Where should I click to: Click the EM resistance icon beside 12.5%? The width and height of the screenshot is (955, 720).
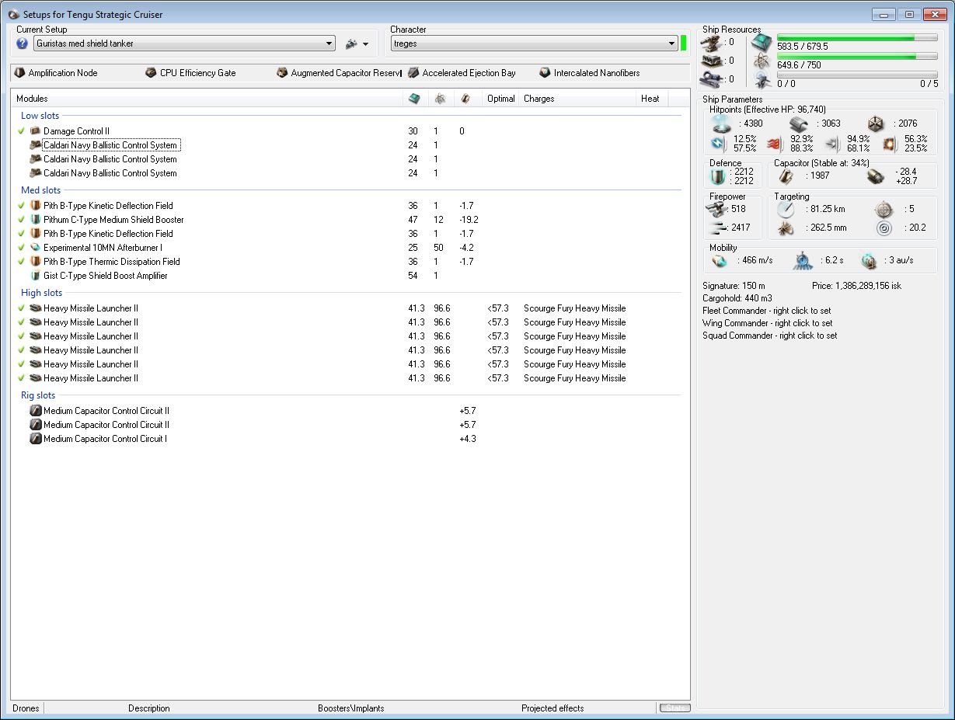[x=719, y=144]
